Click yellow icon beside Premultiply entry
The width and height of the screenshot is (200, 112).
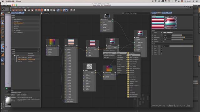[128, 79]
